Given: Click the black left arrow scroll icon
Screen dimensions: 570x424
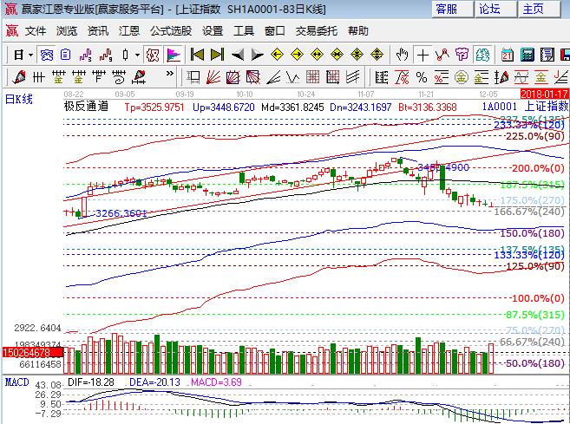Looking at the screenshot, I should coord(237,55).
